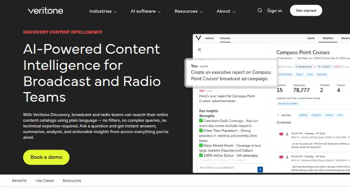
Task: Select the Stations filter chip
Action: point(303,115)
